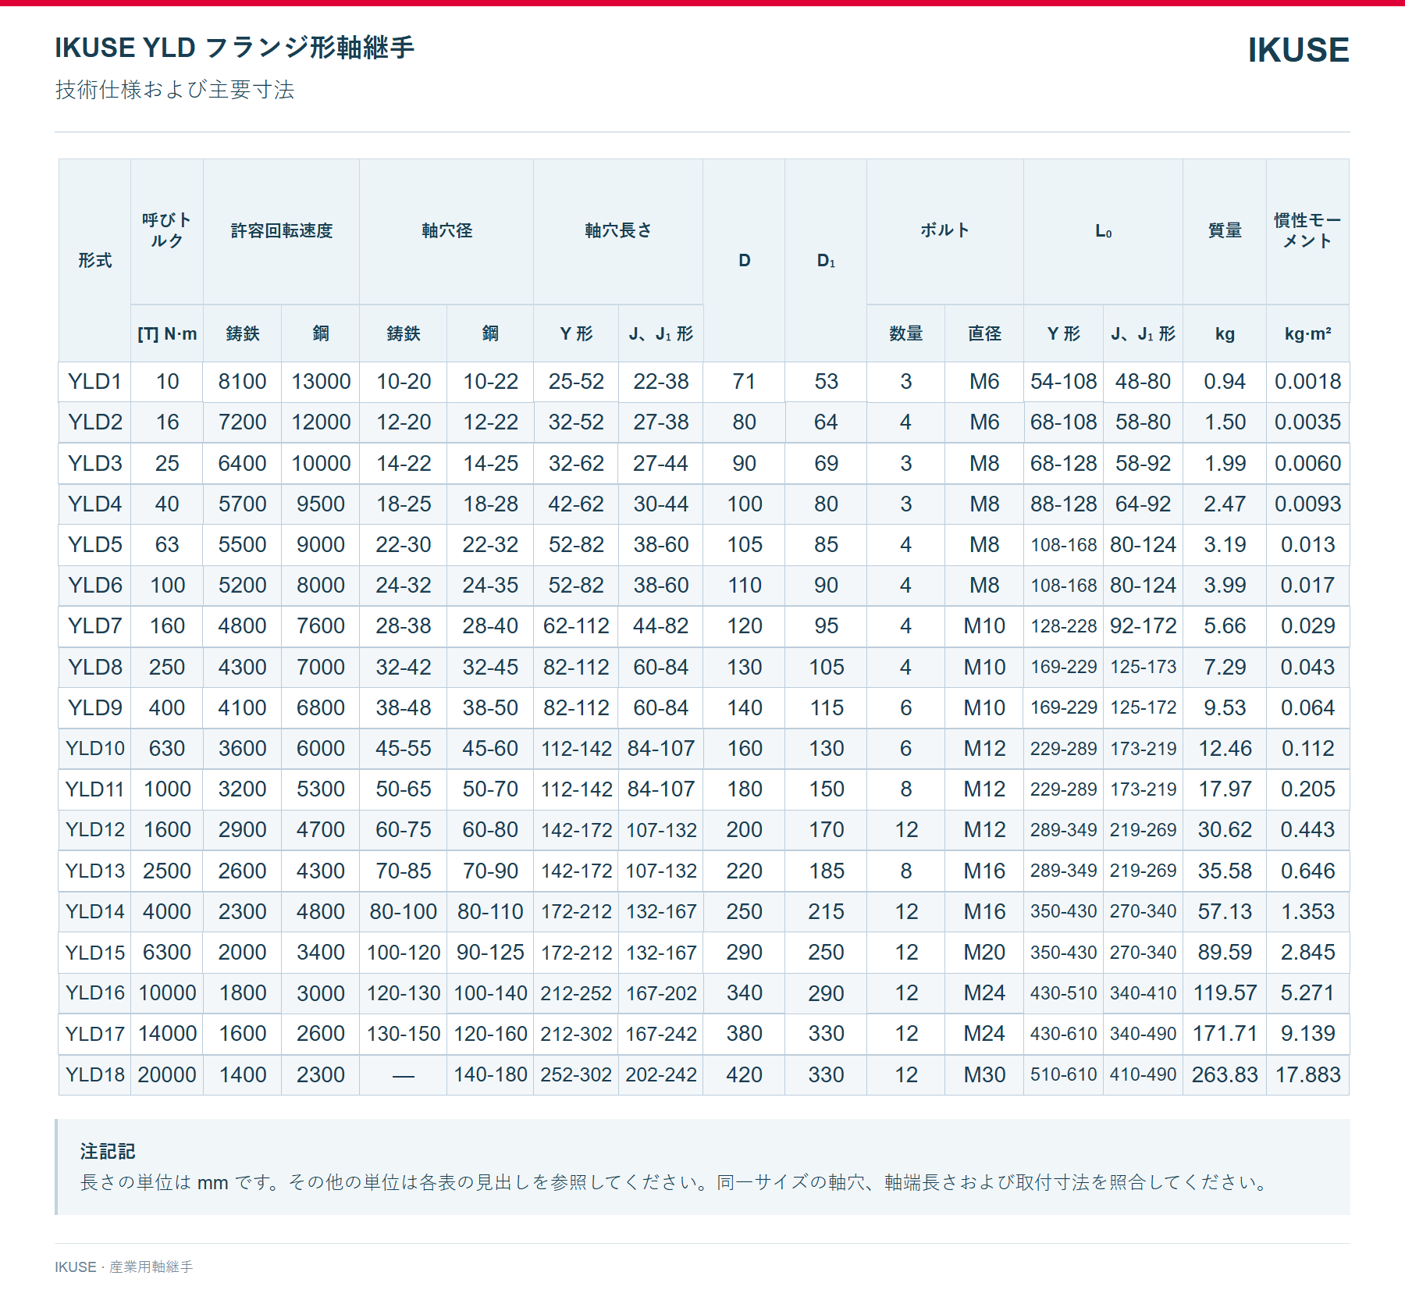Click the note text starting '長さの単位は mm'

676,1182
